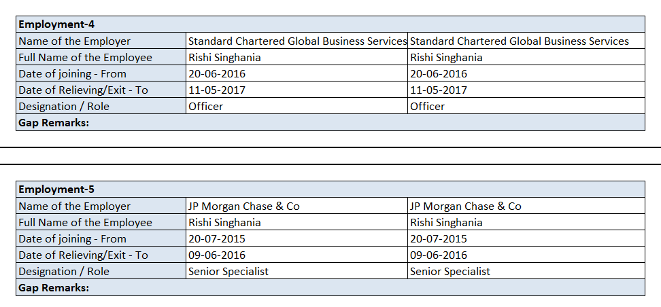Click the right 'Senior Specialist' cell
Image resolution: width=661 pixels, height=307 pixels.
coord(450,271)
